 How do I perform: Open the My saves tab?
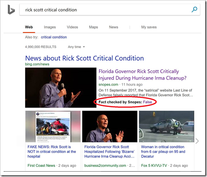click(x=149, y=27)
